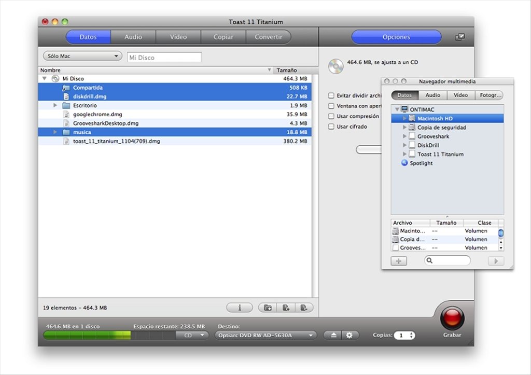
Task: Sort by Archivo column in media browser
Action: coord(410,223)
